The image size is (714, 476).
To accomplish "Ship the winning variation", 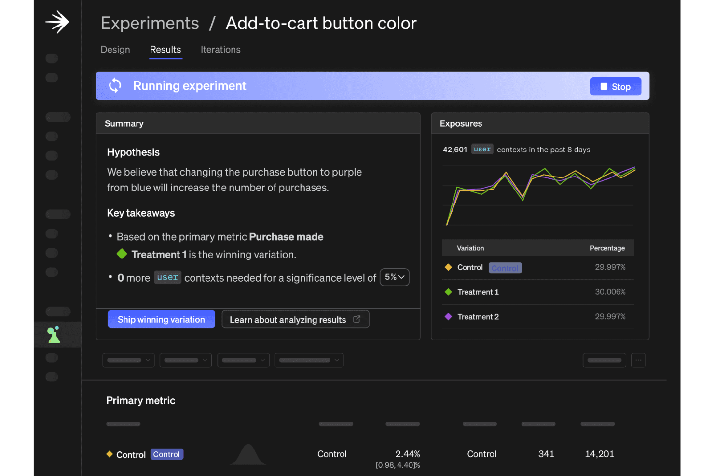I will click(x=161, y=319).
